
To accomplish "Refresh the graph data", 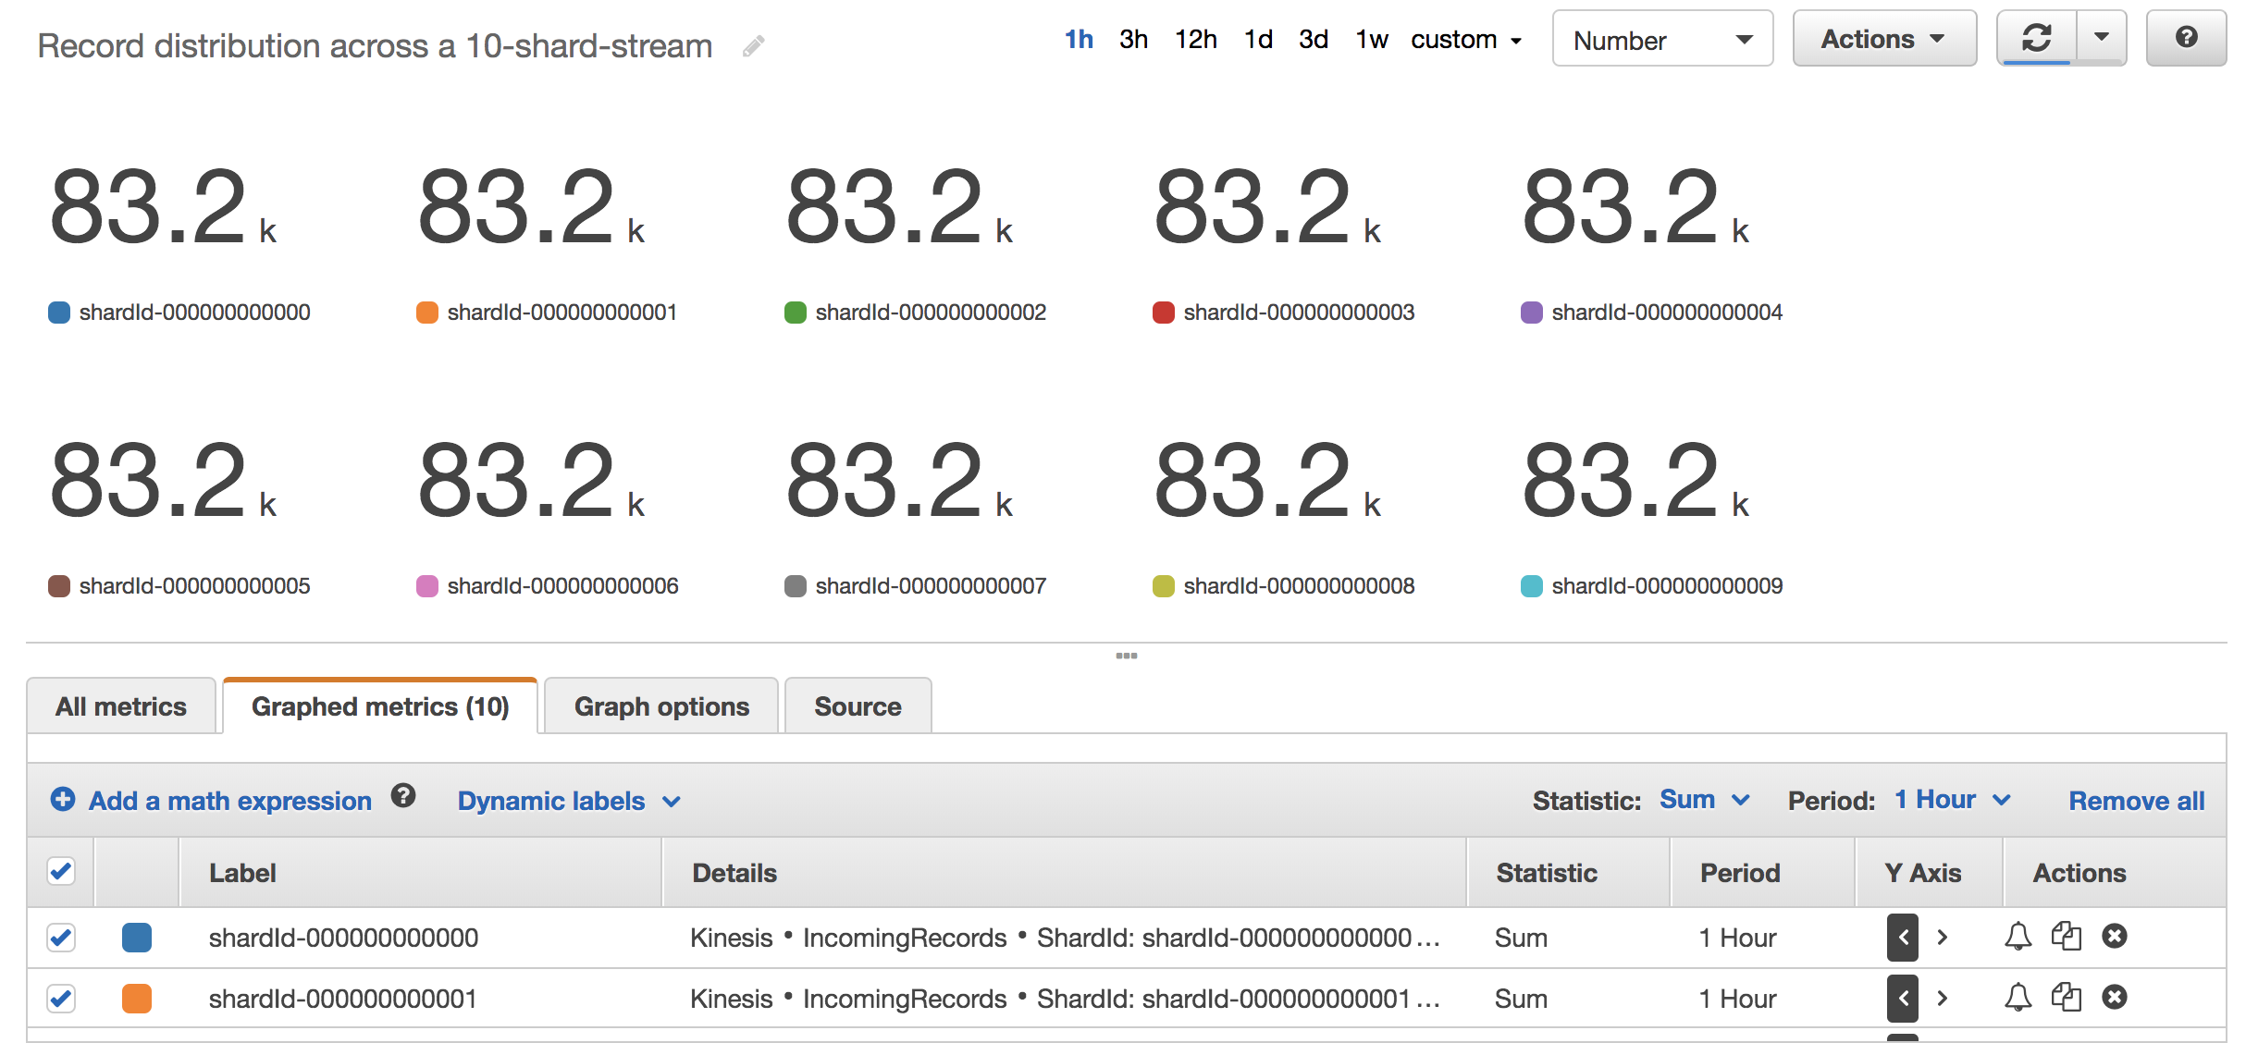I will point(2037,38).
